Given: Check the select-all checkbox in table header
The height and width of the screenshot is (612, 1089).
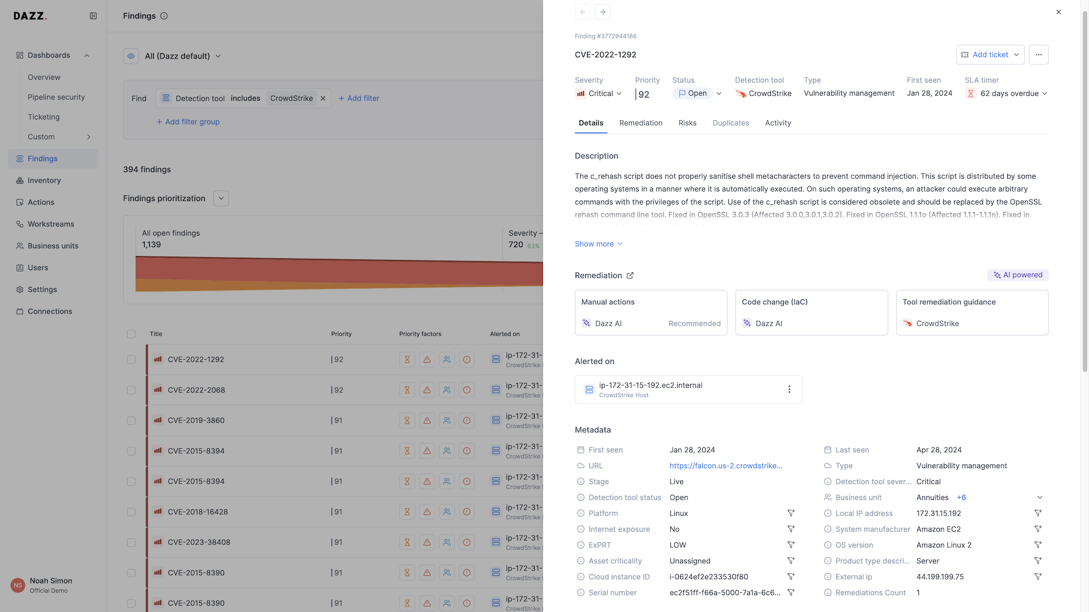Looking at the screenshot, I should pyautogui.click(x=131, y=334).
